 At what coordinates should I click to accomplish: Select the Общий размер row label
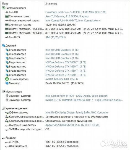18,146
